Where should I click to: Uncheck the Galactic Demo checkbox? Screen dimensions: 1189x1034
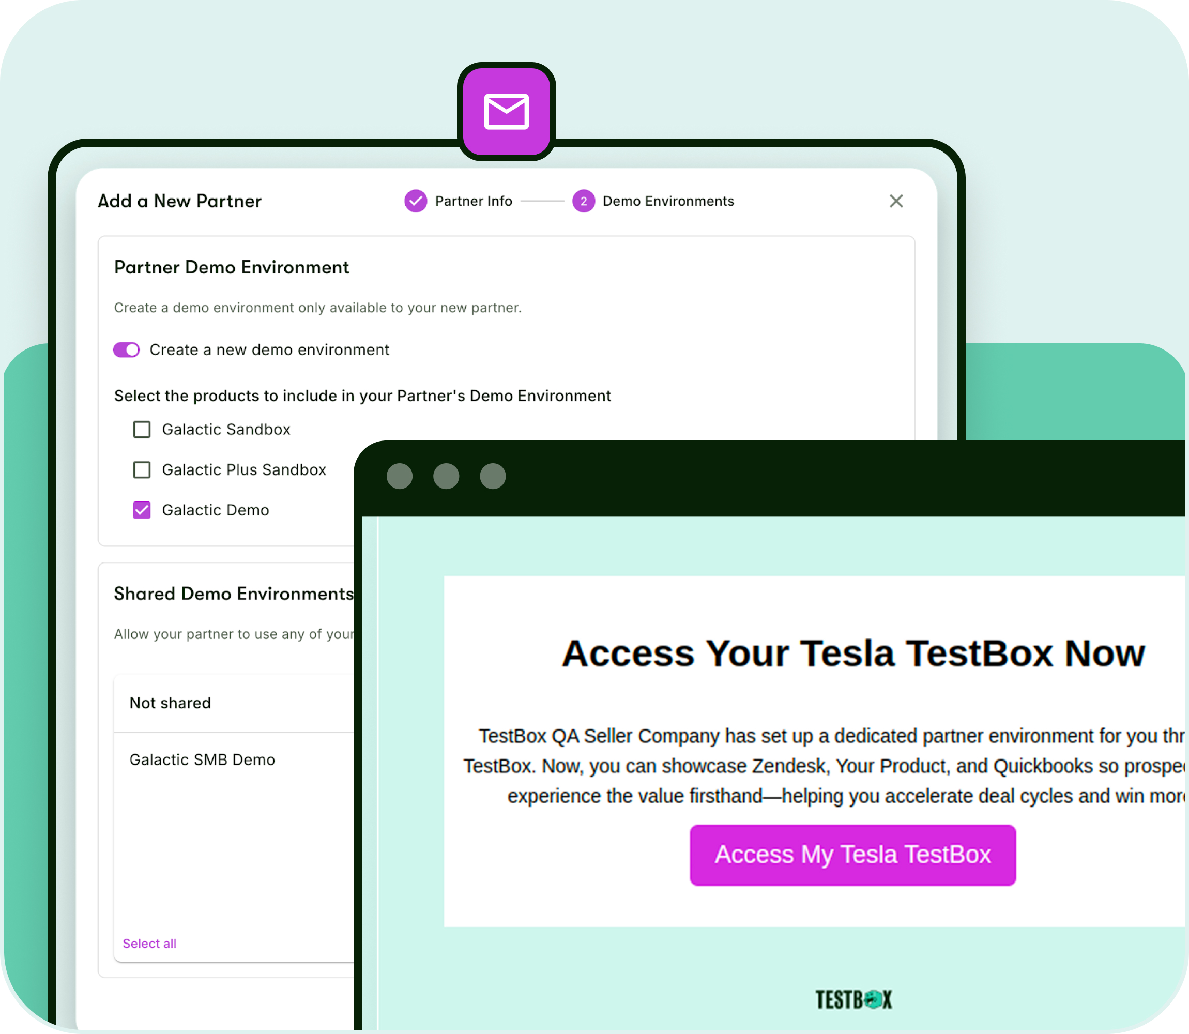tap(141, 510)
